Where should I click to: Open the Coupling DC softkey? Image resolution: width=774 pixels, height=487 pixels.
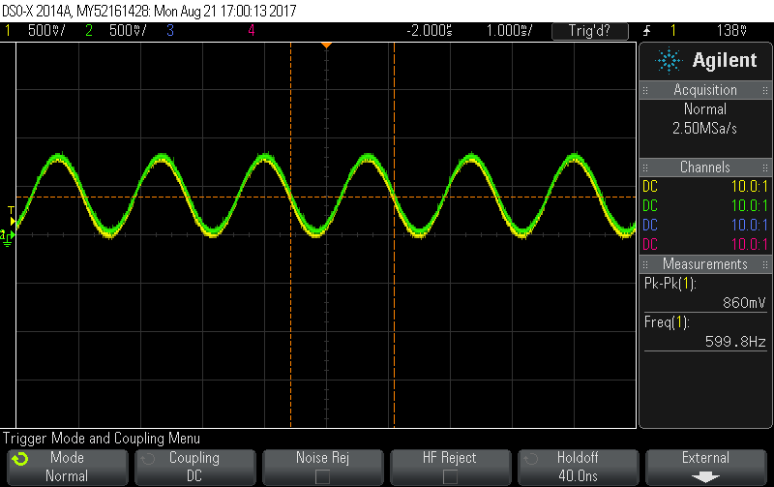click(x=195, y=467)
